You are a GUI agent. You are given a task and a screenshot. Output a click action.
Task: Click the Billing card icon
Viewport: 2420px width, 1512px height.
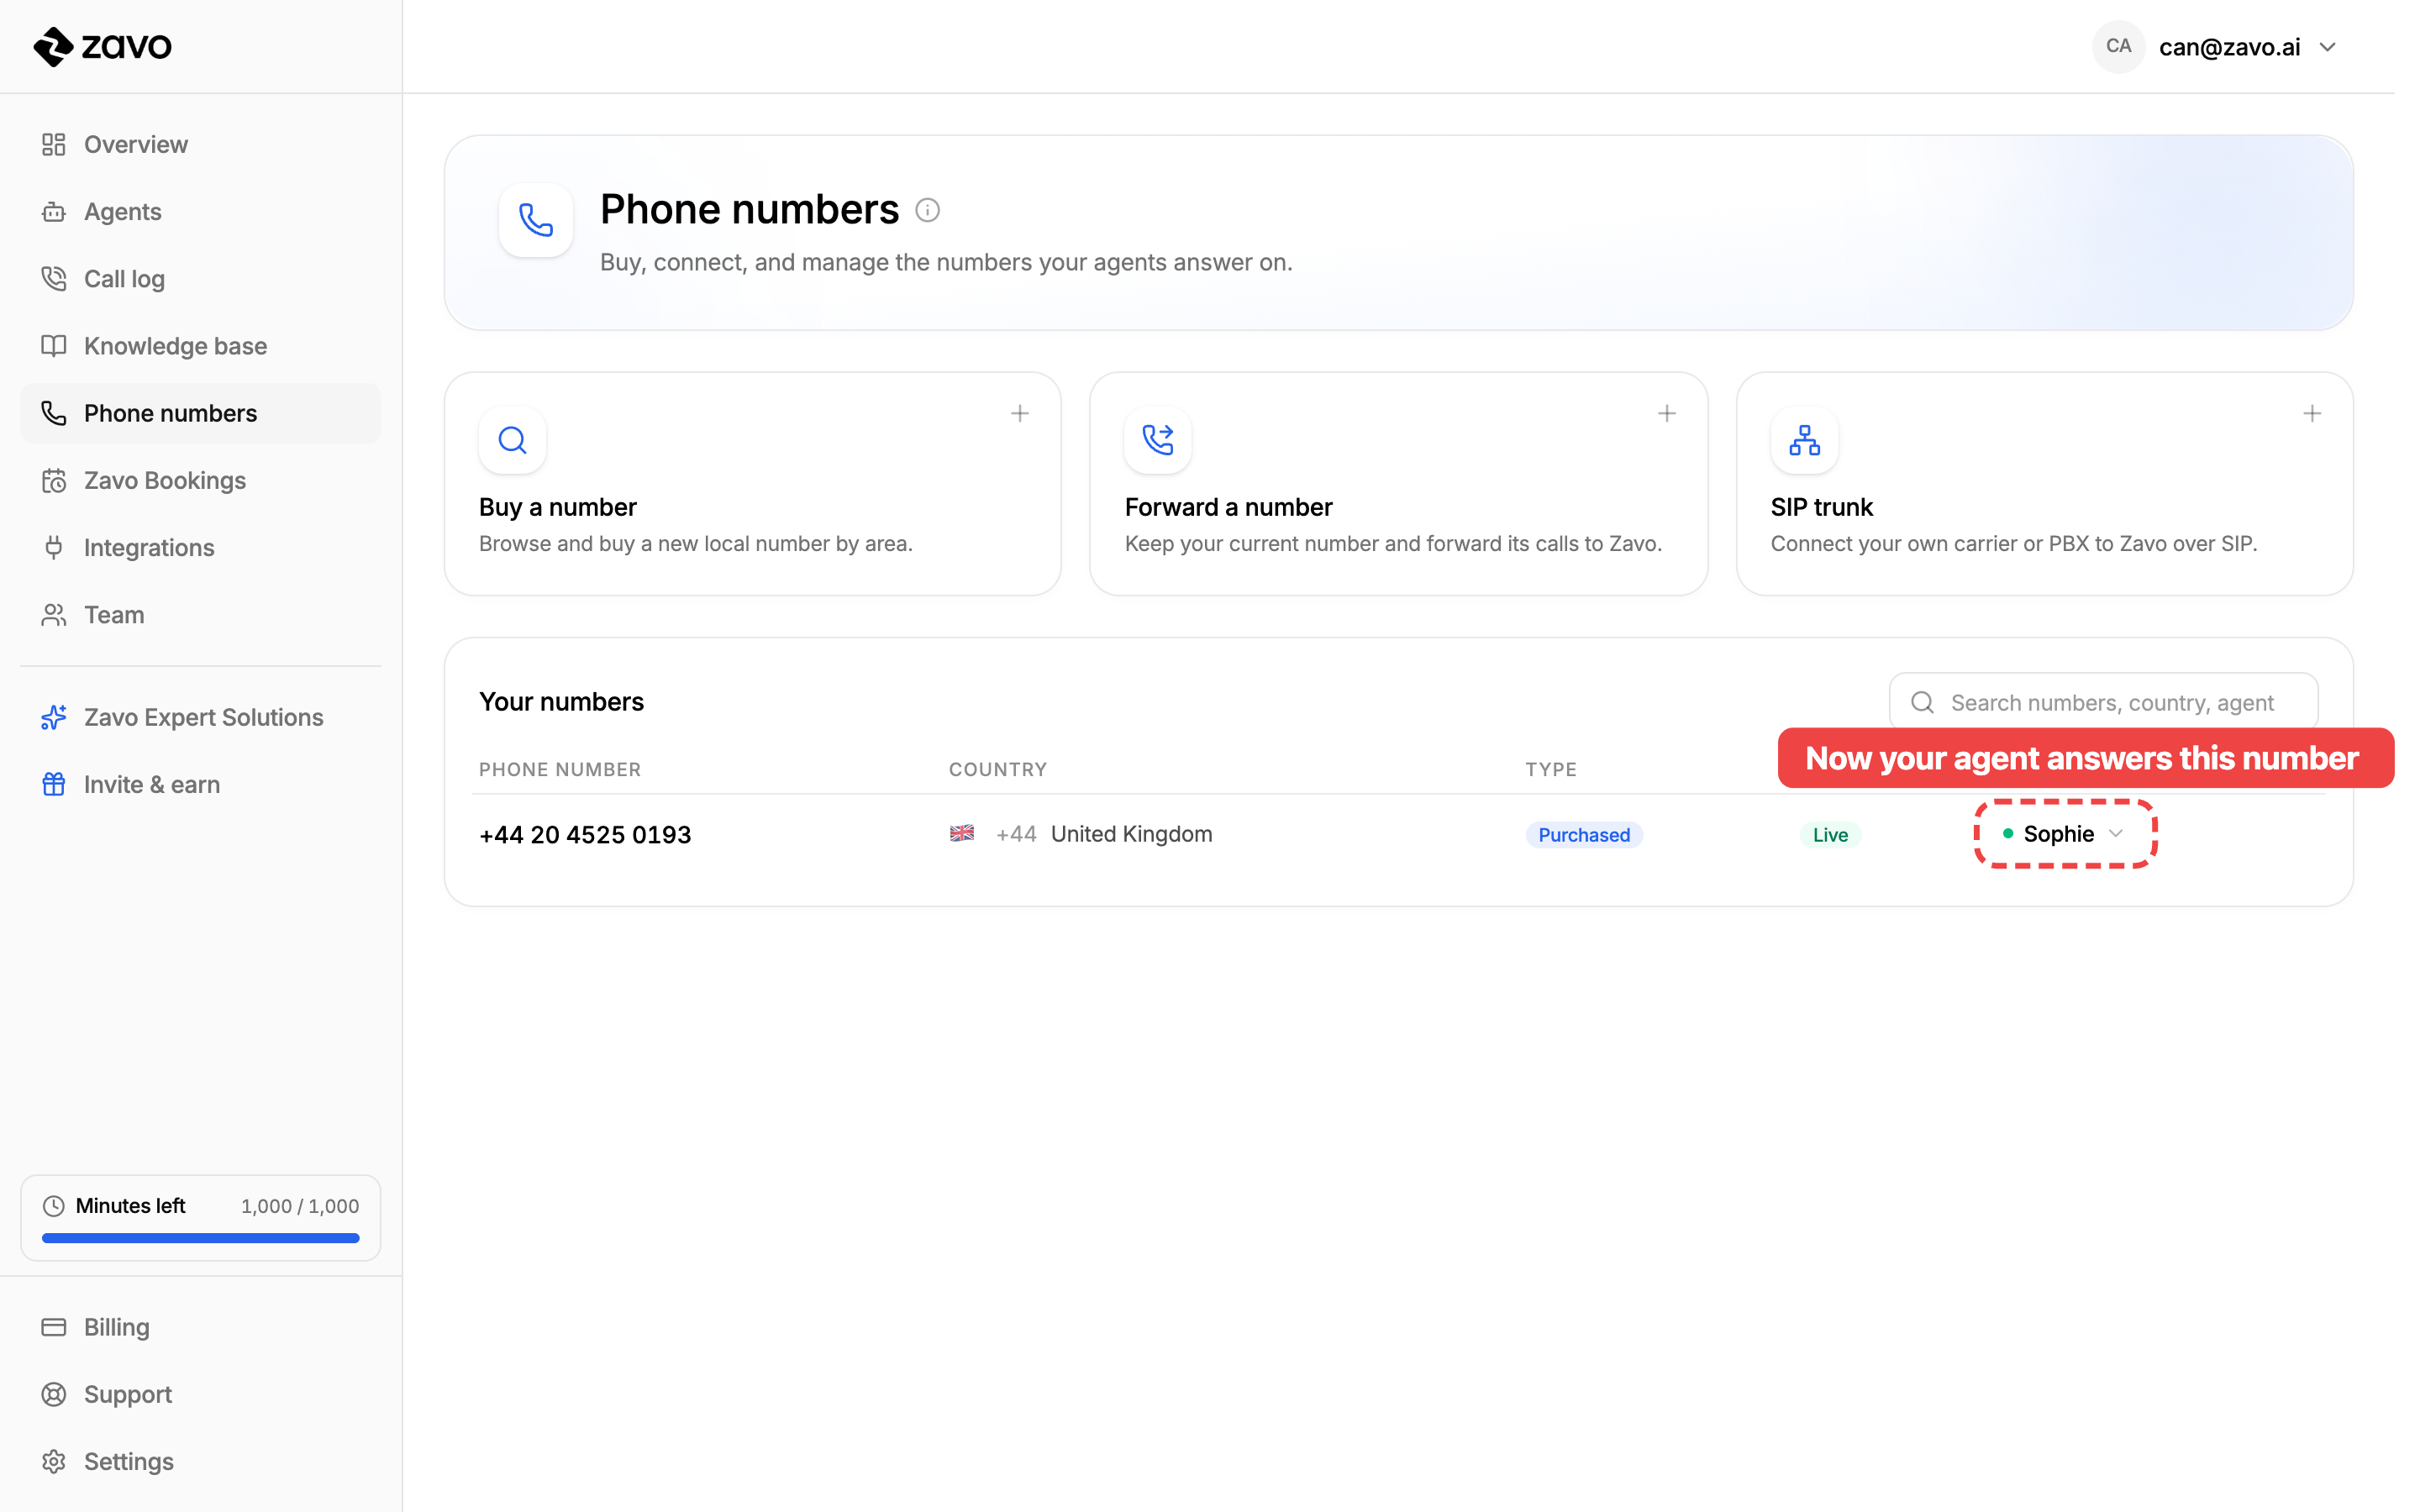(x=54, y=1327)
